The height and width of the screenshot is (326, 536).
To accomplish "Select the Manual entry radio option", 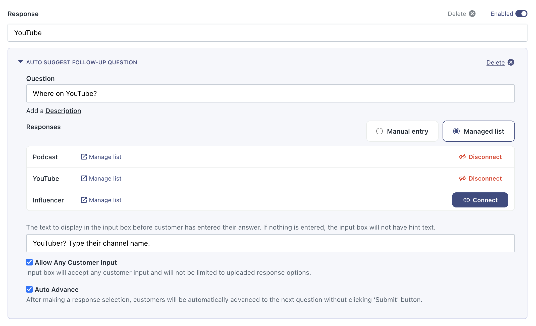I will [x=402, y=131].
